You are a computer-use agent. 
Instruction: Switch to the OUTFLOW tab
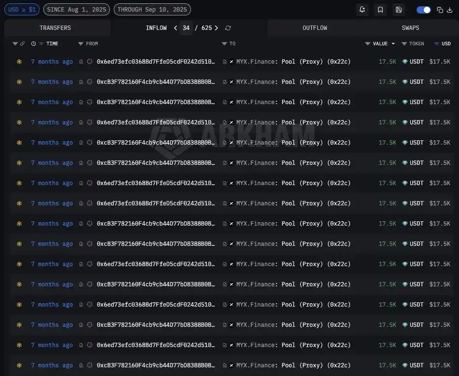[x=315, y=28]
